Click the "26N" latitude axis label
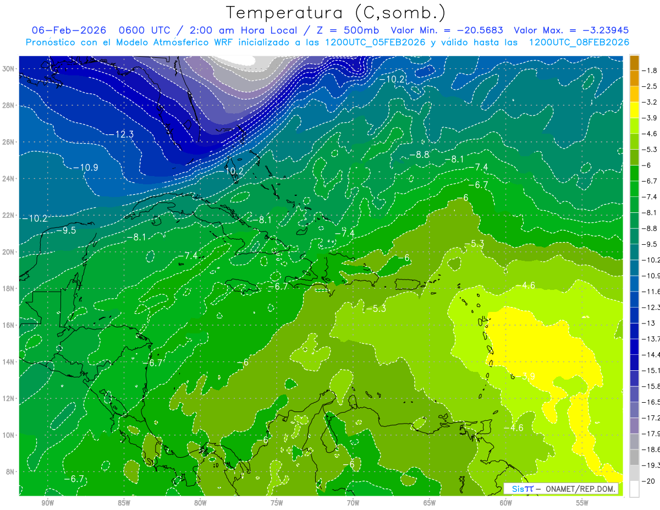The width and height of the screenshot is (660, 510). (9, 142)
